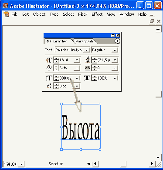The height and width of the screenshot is (170, 163).
Task: Switch to the Paragraph tab
Action: click(x=84, y=42)
